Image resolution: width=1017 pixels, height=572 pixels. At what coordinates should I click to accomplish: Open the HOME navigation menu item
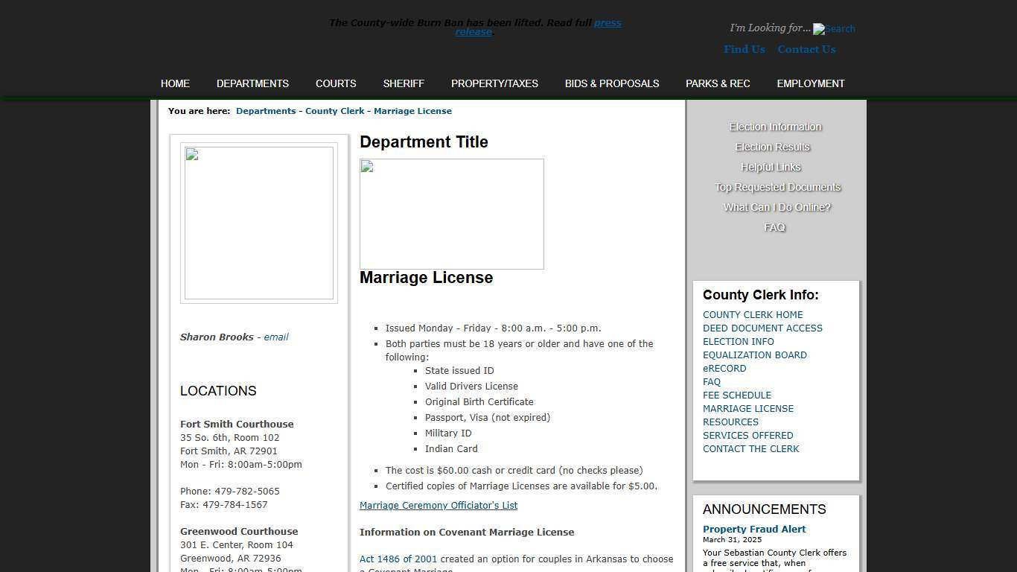[x=175, y=83]
